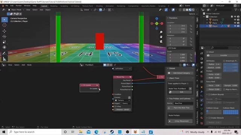The image size is (241, 135).
Task: Select the Rotate tool
Action: click(4, 37)
